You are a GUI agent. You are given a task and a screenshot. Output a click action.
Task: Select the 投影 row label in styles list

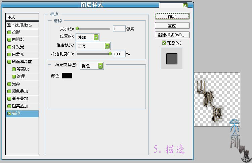click(x=16, y=32)
